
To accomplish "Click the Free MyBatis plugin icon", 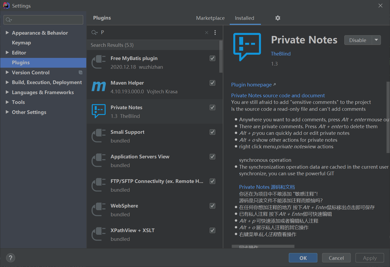I will (99, 62).
